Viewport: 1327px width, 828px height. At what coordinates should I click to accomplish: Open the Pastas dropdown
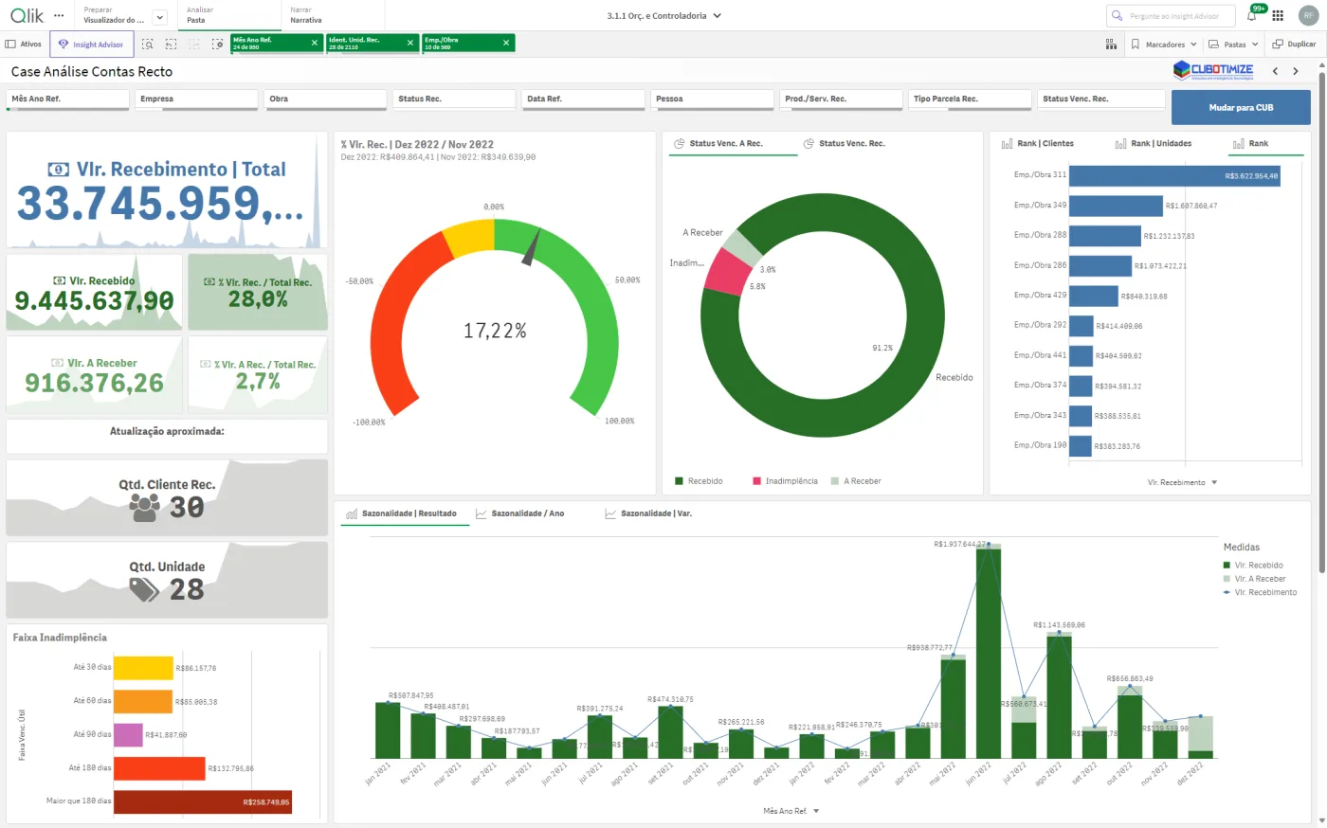(1233, 45)
